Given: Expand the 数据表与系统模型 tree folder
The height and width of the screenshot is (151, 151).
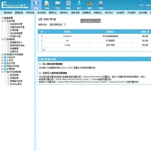Looking at the screenshot, I should click(x=2, y=54).
